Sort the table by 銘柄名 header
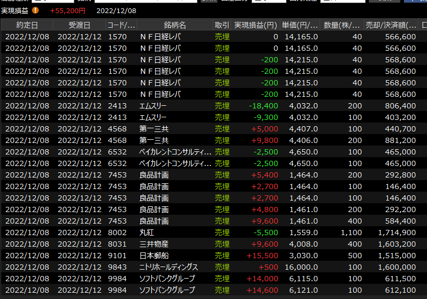The height and width of the screenshot is (299, 427). [174, 25]
